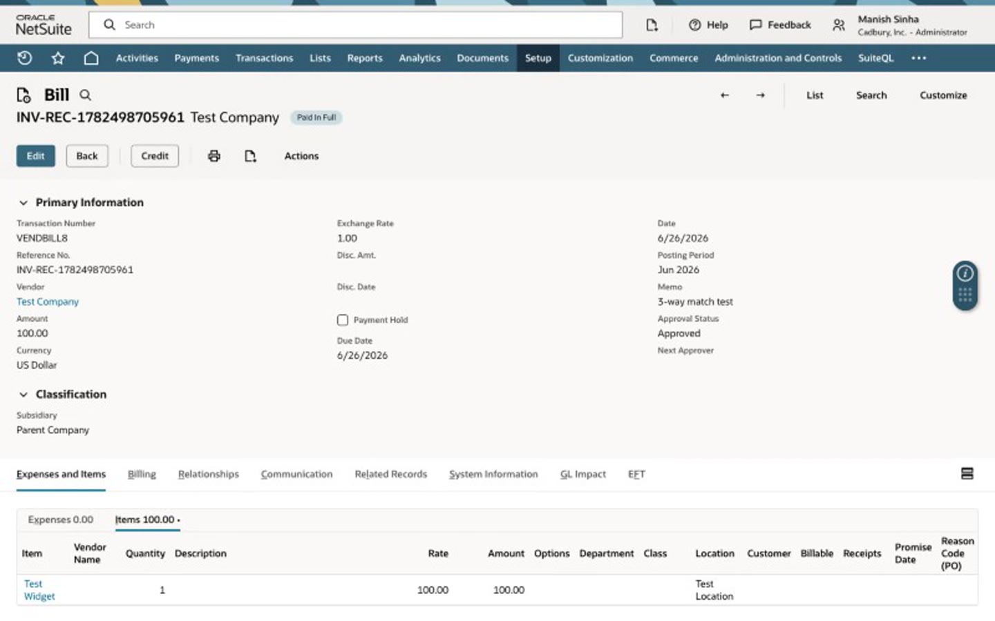
Task: Open the Analytics menu
Action: 419,58
